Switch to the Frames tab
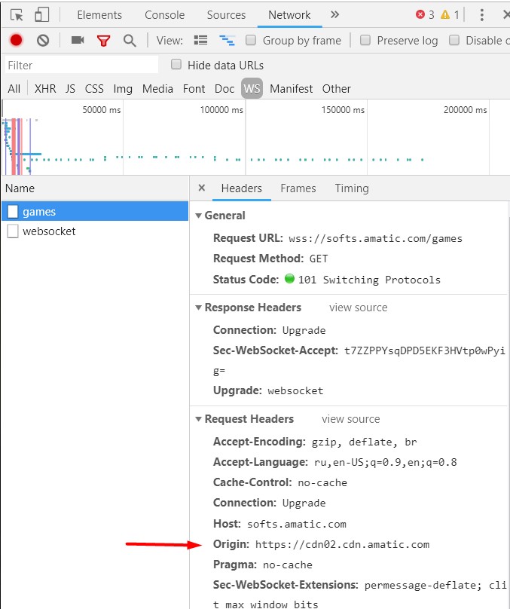This screenshot has width=510, height=609. click(x=298, y=188)
